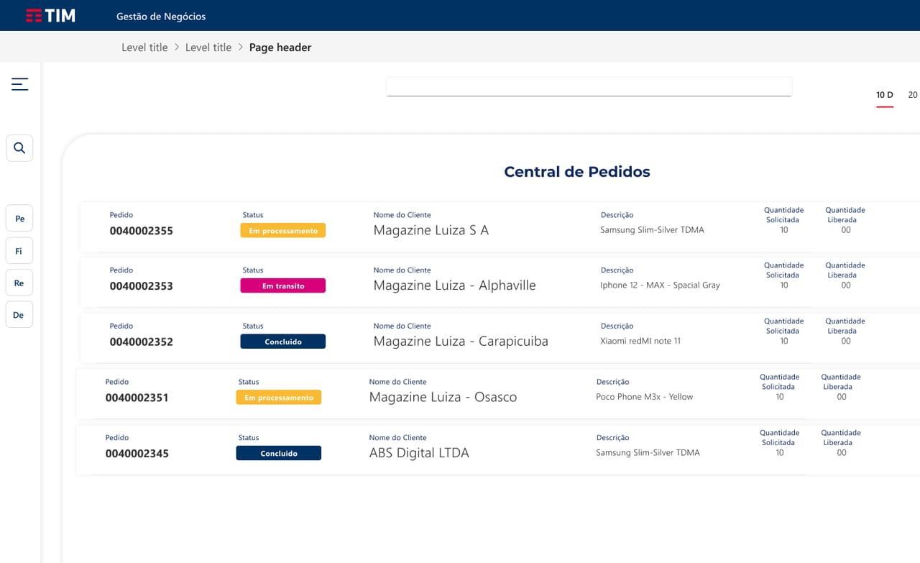The width and height of the screenshot is (920, 563).
Task: Select the 10 D period tab
Action: point(885,95)
